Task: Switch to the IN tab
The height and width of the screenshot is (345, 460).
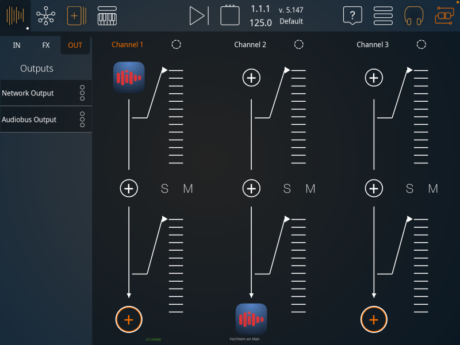Action: coord(17,45)
